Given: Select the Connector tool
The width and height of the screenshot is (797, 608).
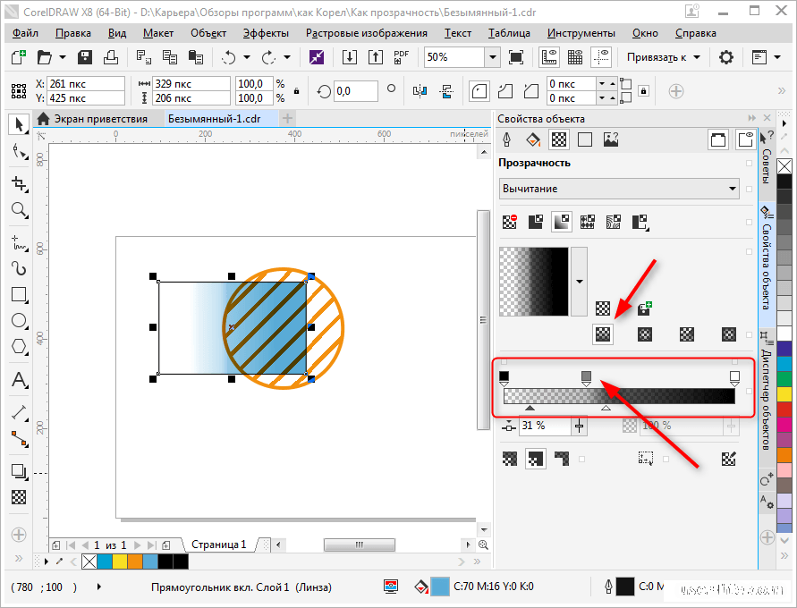Looking at the screenshot, I should pos(20,438).
